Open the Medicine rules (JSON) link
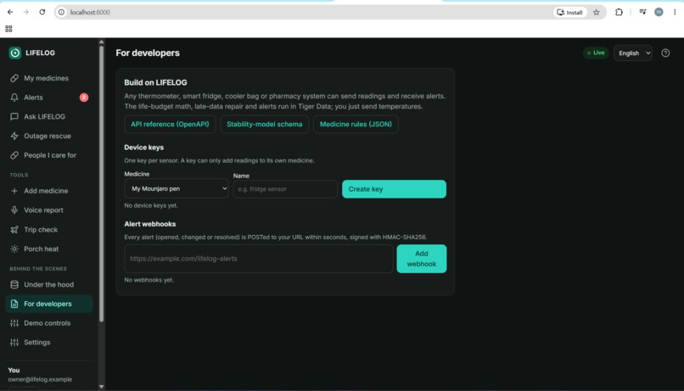Viewport: 684px width, 391px height. [x=356, y=124]
